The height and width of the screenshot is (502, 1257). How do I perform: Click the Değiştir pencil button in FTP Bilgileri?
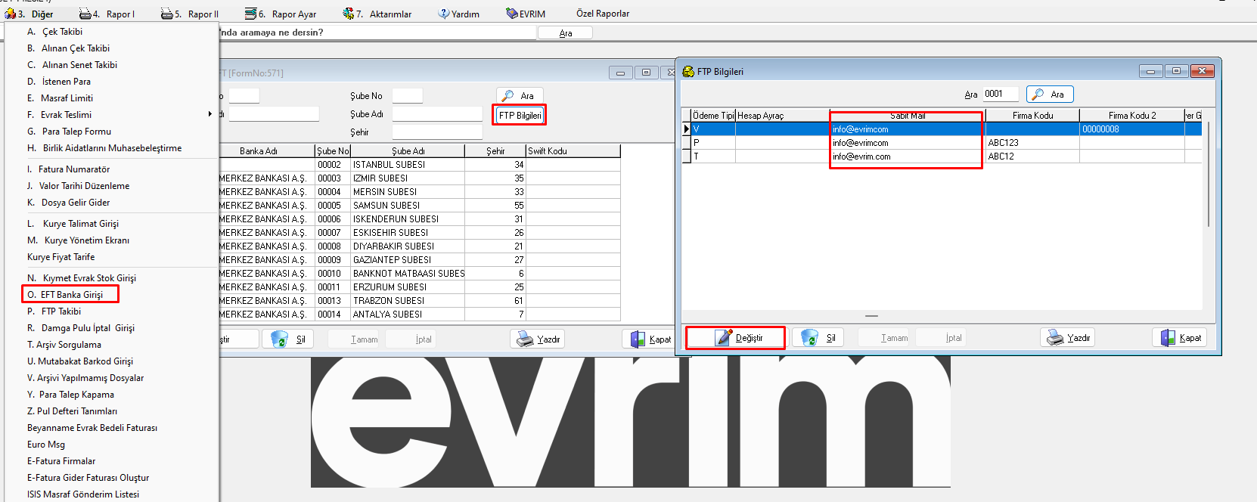[736, 338]
